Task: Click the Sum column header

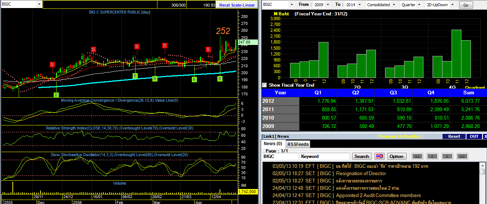Action: (468, 92)
